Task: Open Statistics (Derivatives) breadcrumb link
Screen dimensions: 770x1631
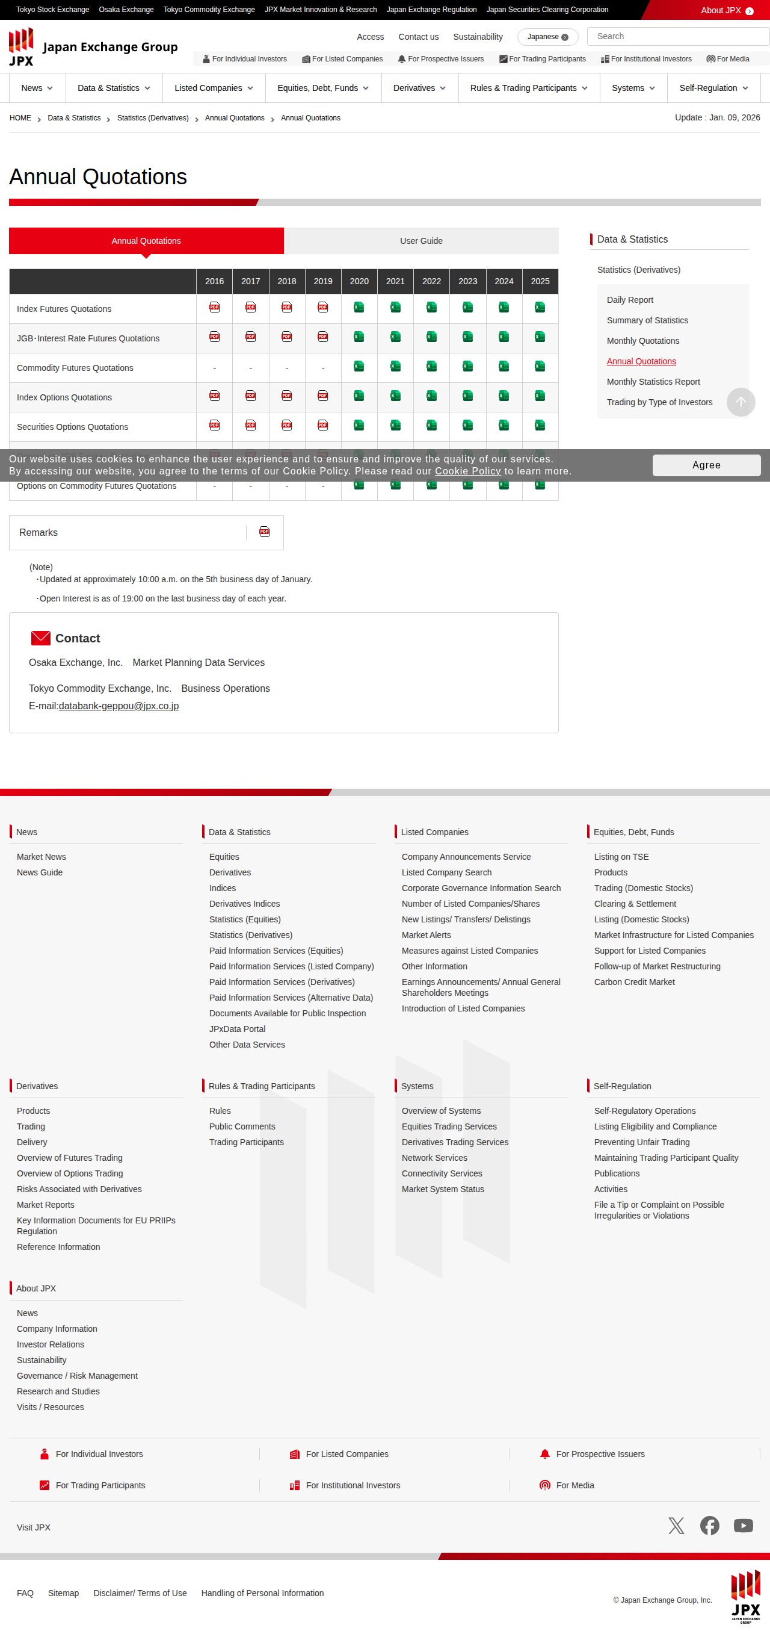Action: (152, 118)
